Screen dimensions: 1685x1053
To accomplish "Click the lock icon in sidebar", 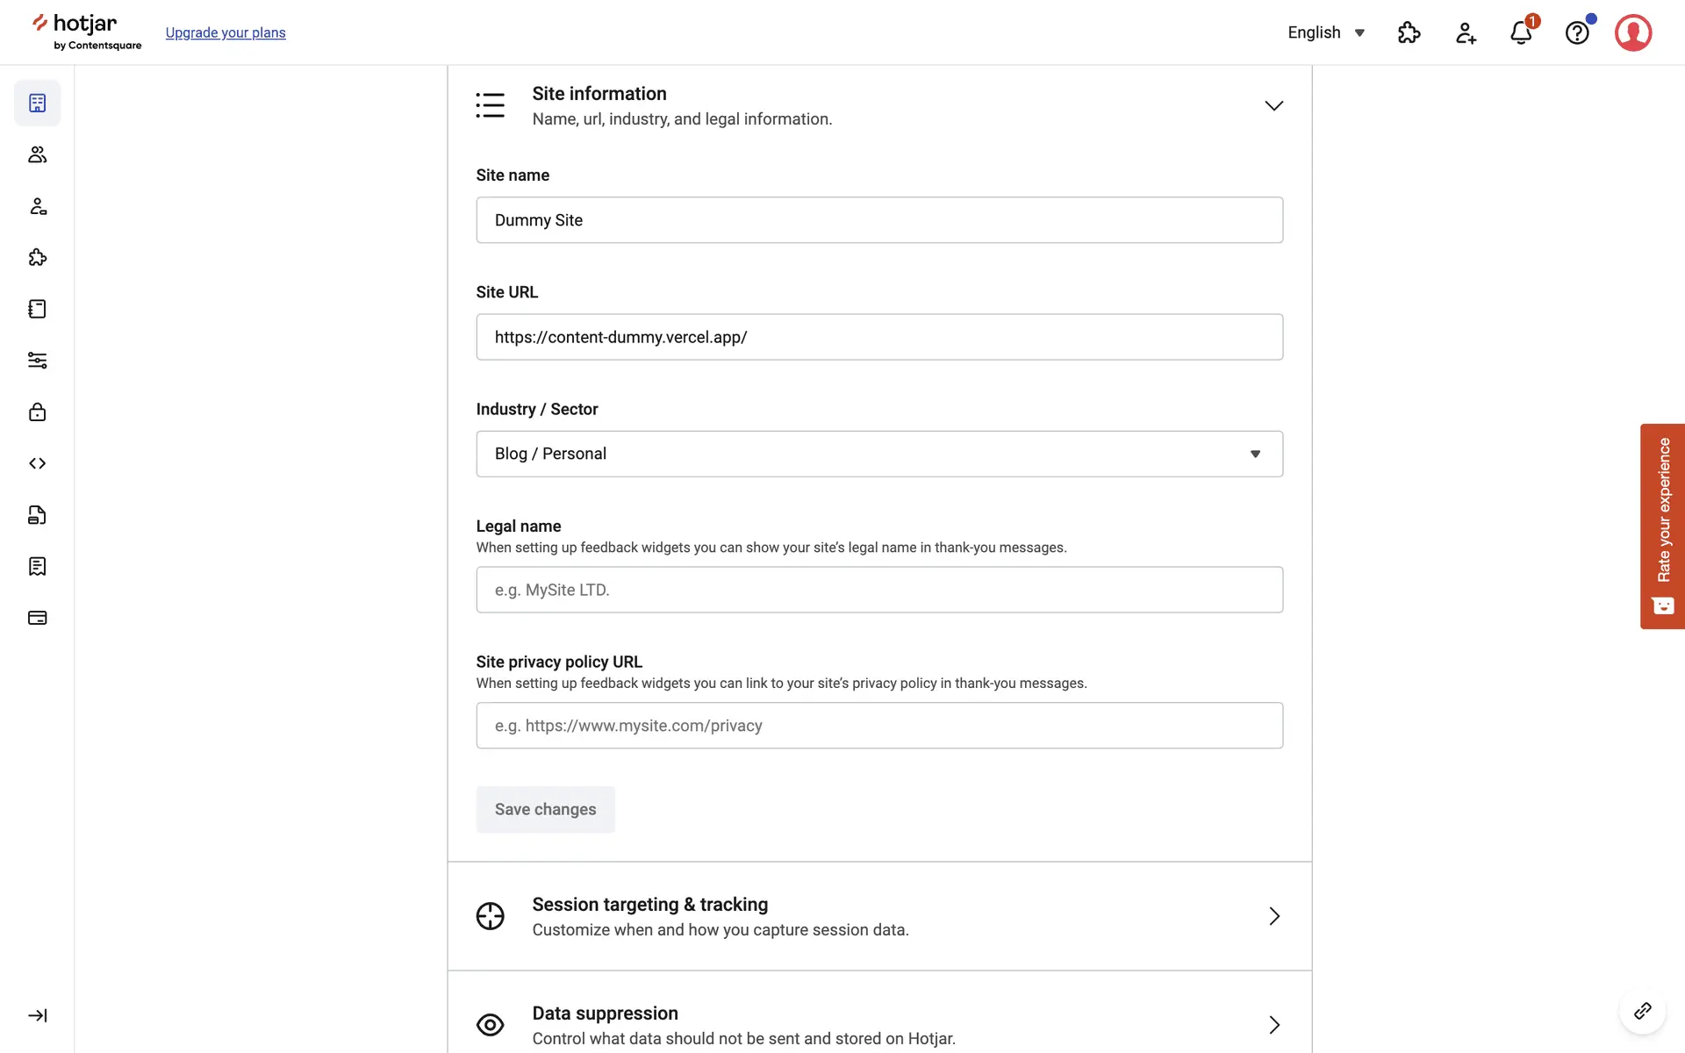I will coord(37,412).
